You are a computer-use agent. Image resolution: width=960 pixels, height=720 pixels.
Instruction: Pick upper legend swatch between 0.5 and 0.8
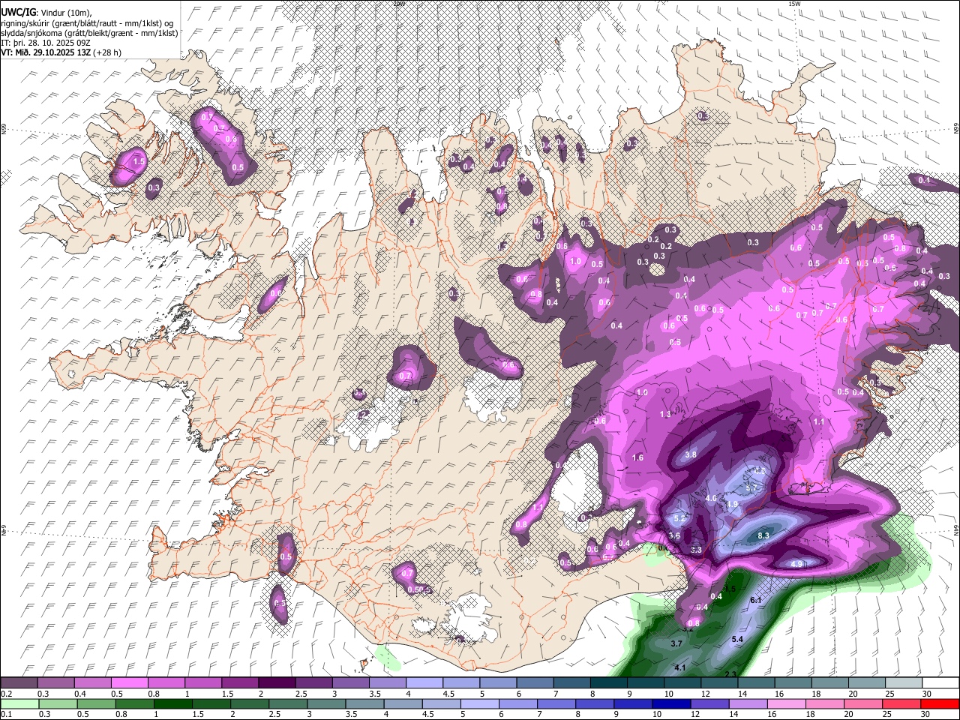[x=129, y=683]
